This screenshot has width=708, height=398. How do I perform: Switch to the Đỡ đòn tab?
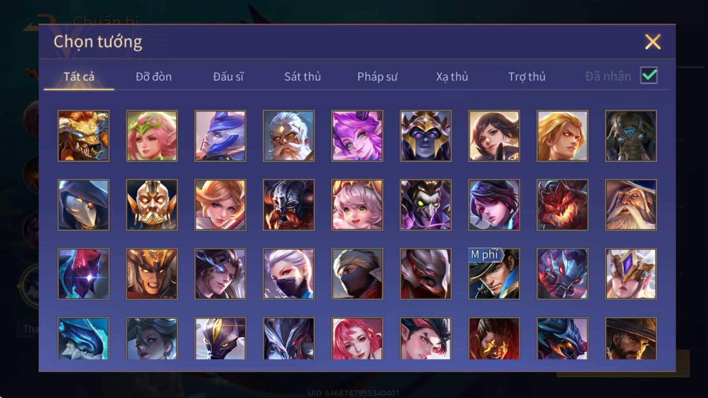154,77
